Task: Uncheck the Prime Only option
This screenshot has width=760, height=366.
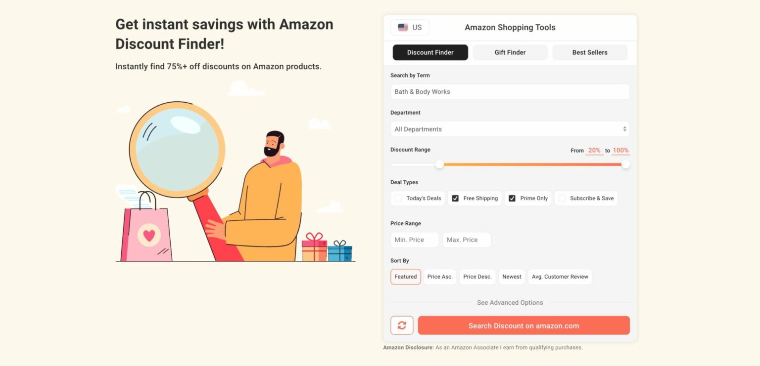Action: tap(512, 199)
